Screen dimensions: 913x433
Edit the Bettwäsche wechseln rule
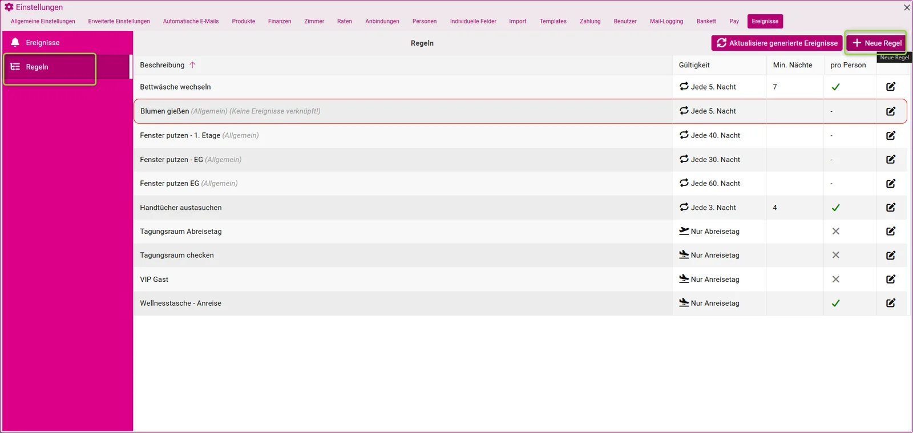[890, 87]
